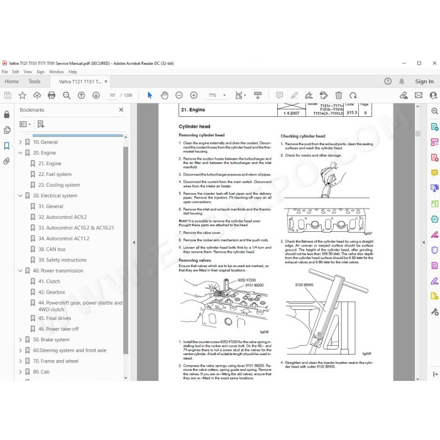The height and width of the screenshot is (440, 440).
Task: Expand 60.Steering system and front axle
Action: 20,350
